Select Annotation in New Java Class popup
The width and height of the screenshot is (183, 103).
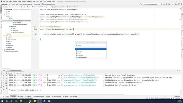pos(91,55)
